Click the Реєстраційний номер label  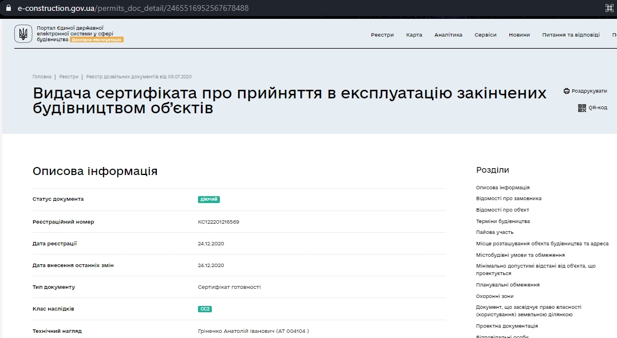(x=64, y=222)
